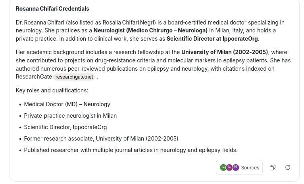Click the word ResearchGate in the paragraph
The image size is (304, 184).
coord(34,77)
